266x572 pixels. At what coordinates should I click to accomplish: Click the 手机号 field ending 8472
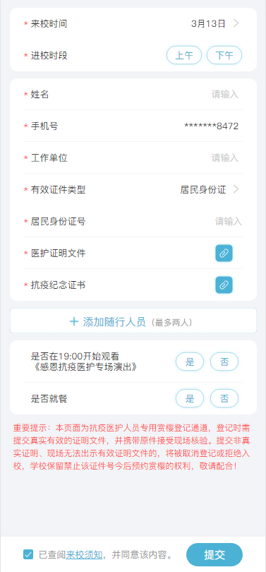tap(133, 126)
